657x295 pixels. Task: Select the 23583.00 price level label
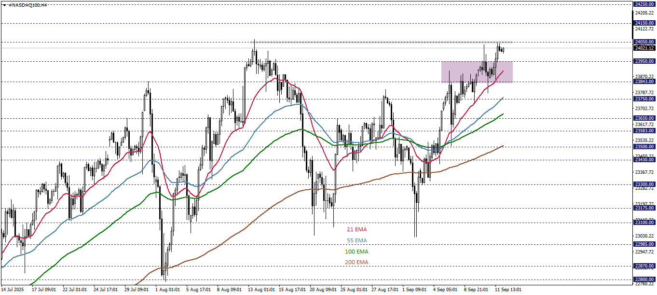click(644, 131)
